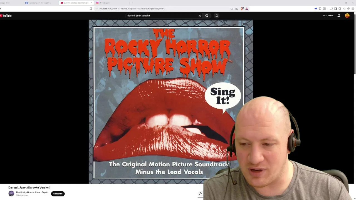Close the Dammit Janet YouTube tab
This screenshot has width=356, height=200.
91,3
